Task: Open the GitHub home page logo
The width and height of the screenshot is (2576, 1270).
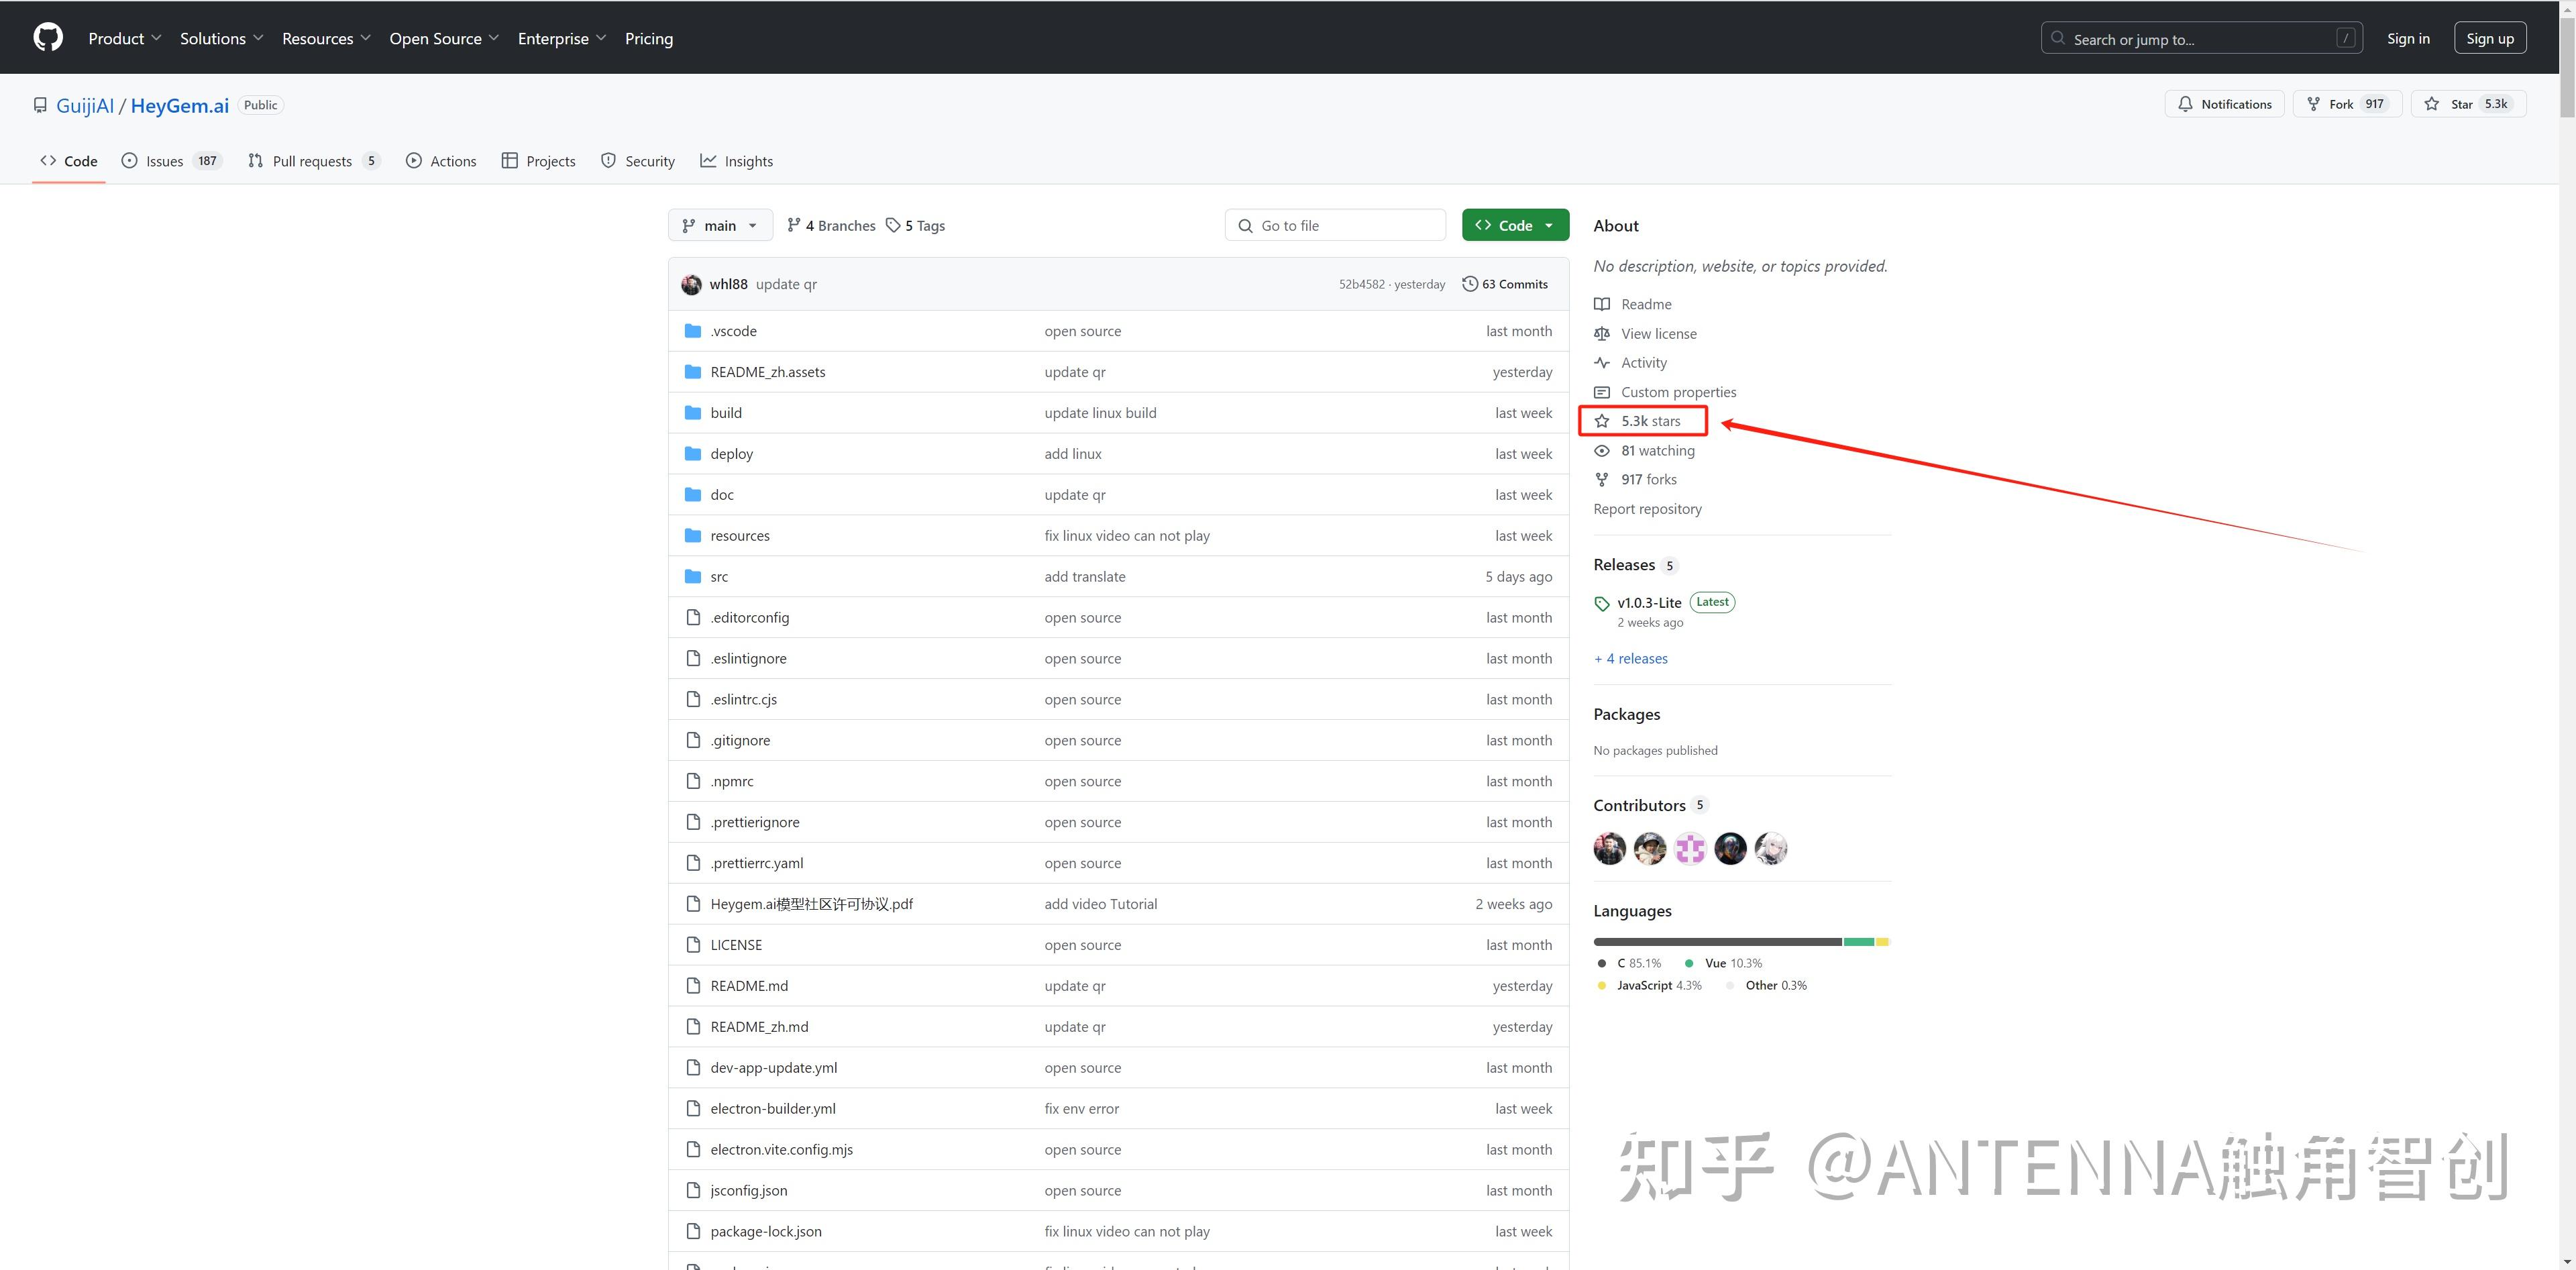Action: 47,37
